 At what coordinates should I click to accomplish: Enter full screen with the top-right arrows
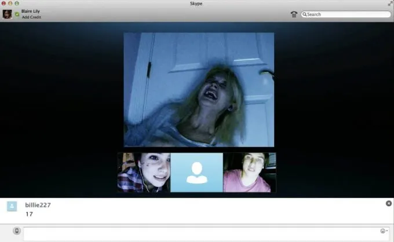(389, 3)
